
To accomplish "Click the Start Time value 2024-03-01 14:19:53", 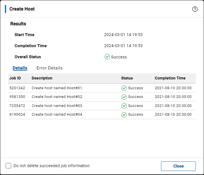I will pos(123,35).
